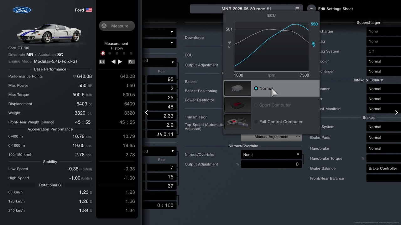Click the Edit Settings Sheet ellipsis button
The width and height of the screenshot is (401, 225).
coord(311,9)
